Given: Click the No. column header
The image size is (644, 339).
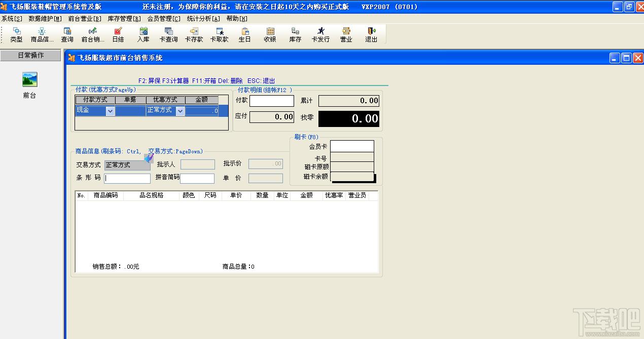Looking at the screenshot, I should coord(82,195).
